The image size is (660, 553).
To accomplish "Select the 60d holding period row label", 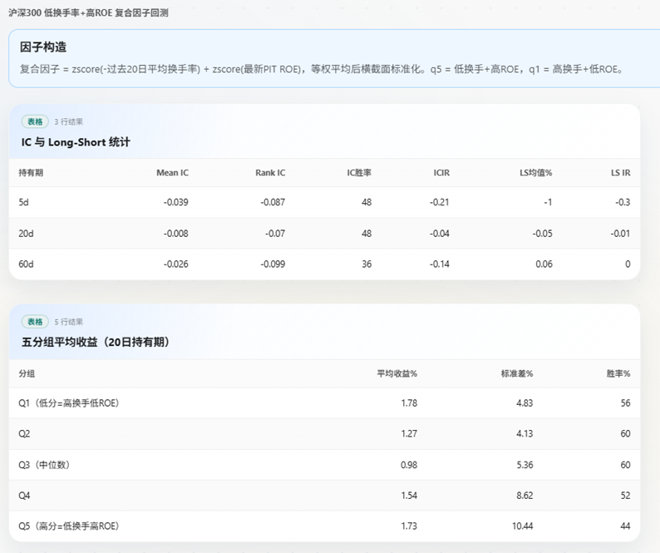I will coord(26,264).
